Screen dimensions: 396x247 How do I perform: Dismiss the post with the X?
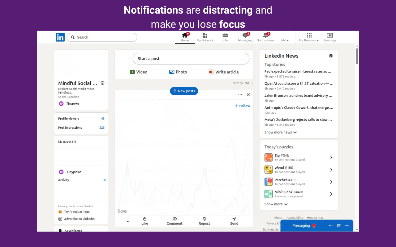[248, 95]
